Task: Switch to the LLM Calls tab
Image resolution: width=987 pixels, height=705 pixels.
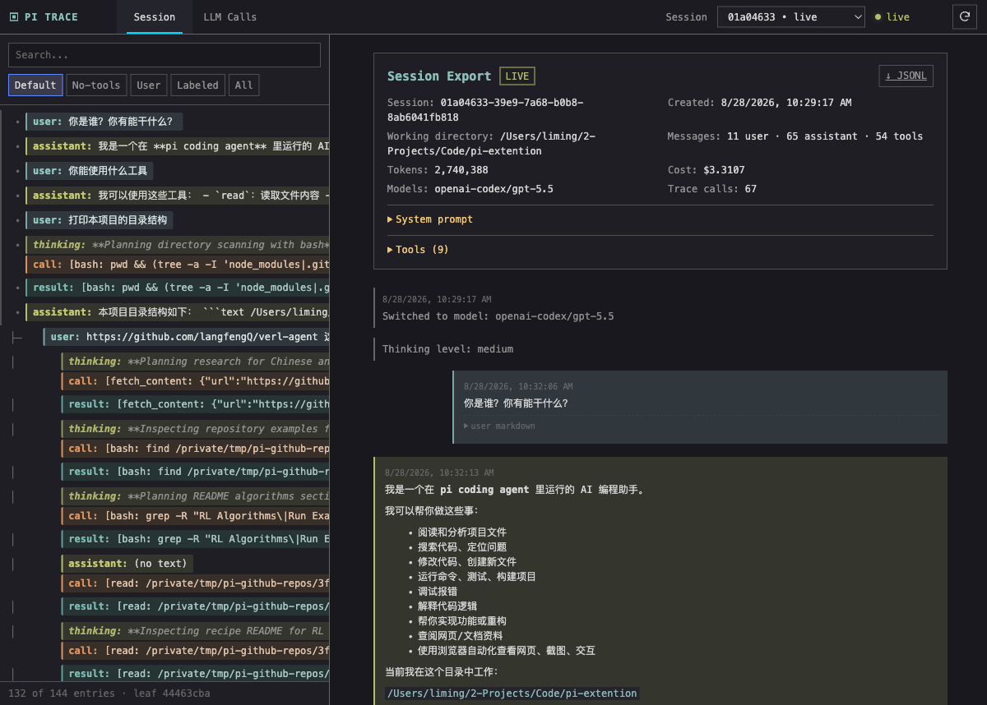Action: pos(230,16)
